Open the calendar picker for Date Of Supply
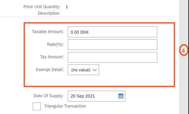189x114 pixels. pos(121,96)
